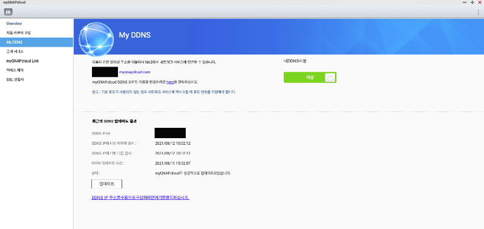Select last check time 2021/08/12 10:02:12
The width and height of the screenshot is (484, 229).
point(172,144)
